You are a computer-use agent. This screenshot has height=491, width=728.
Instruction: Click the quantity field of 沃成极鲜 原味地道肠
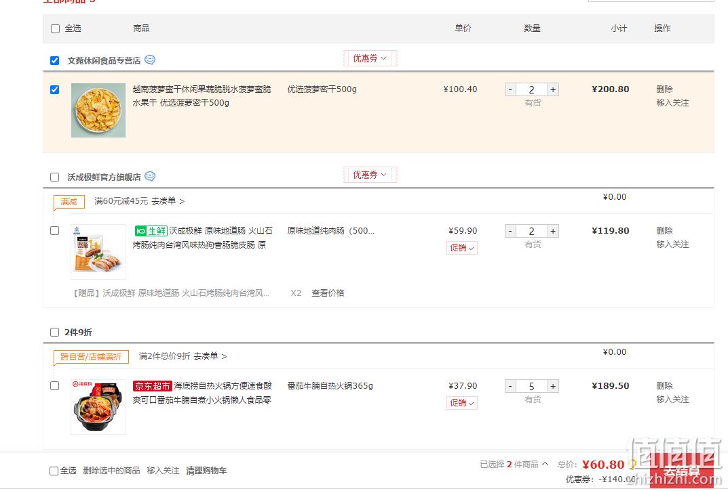click(x=532, y=231)
